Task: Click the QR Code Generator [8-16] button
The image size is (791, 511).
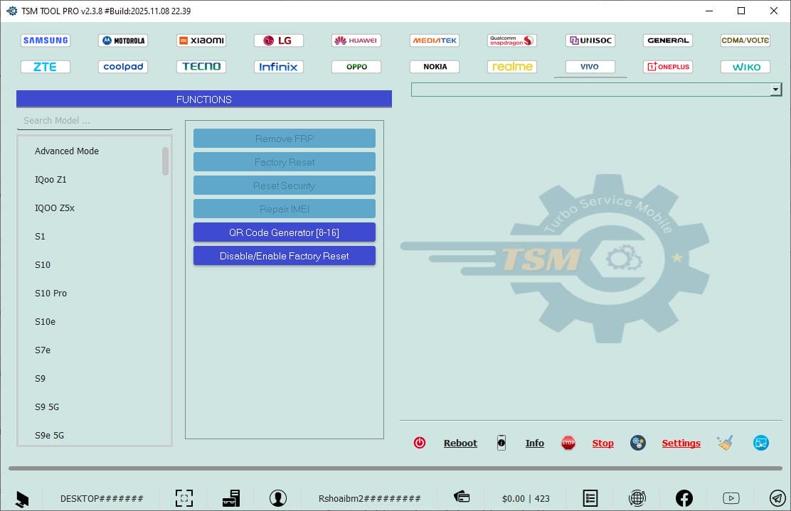Action: [284, 232]
